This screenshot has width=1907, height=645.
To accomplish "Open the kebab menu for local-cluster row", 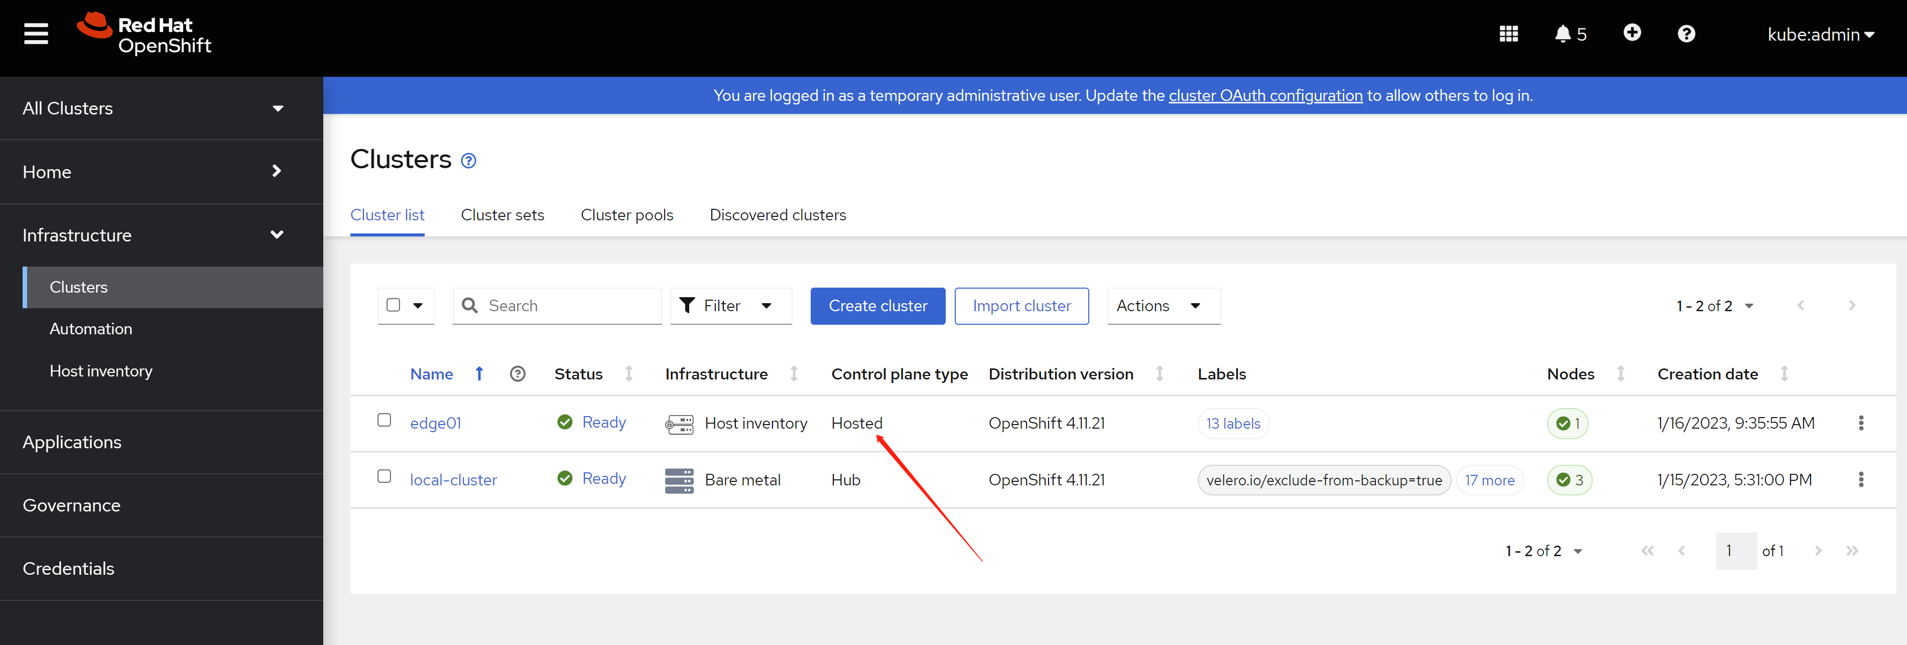I will click(x=1860, y=479).
